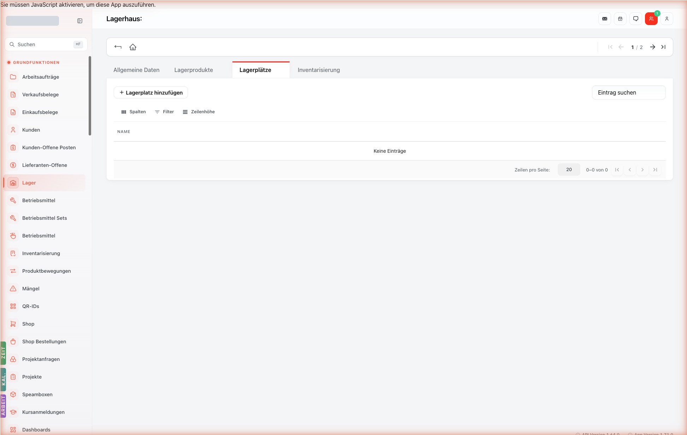Click the sidebar scrollbar
Viewport: 687px width, 435px height.
click(x=90, y=96)
